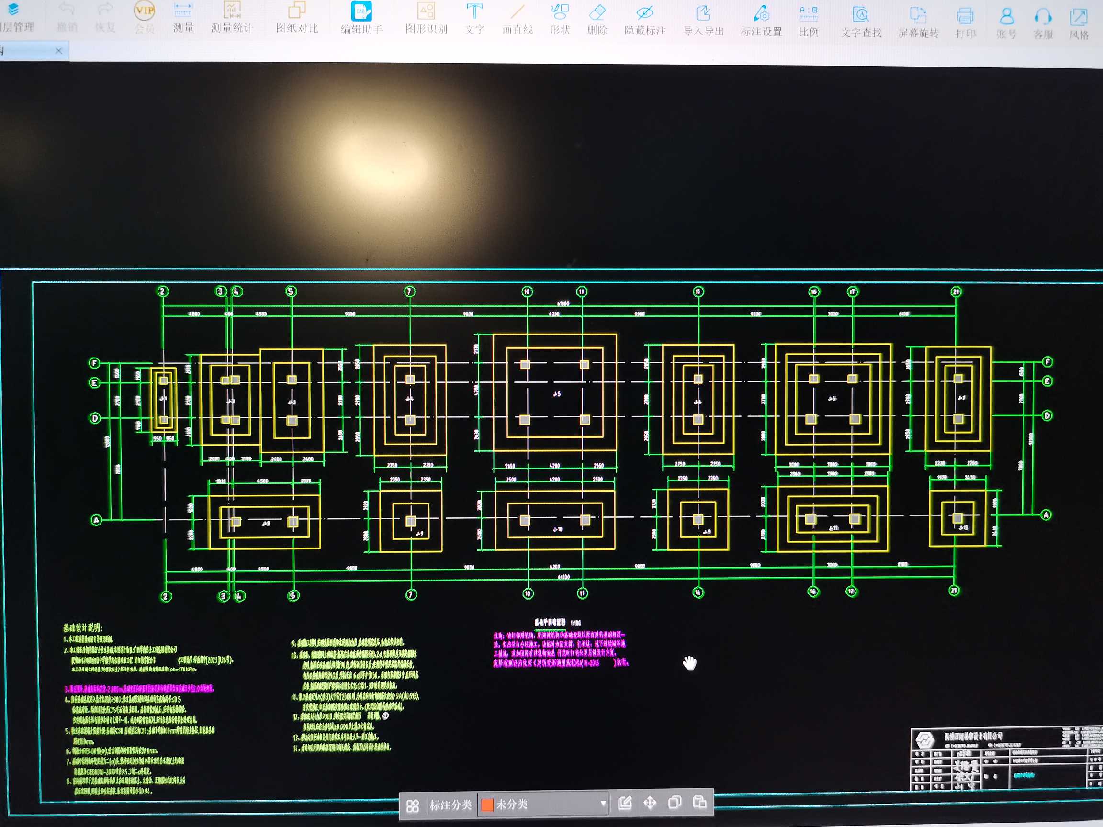Close the open drawing tab
Screen dimensions: 1103x827
pyautogui.click(x=58, y=50)
